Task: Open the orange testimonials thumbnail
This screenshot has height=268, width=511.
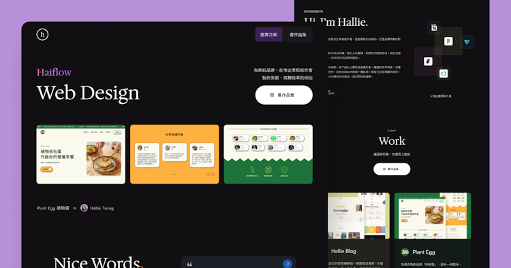Action: tap(174, 154)
